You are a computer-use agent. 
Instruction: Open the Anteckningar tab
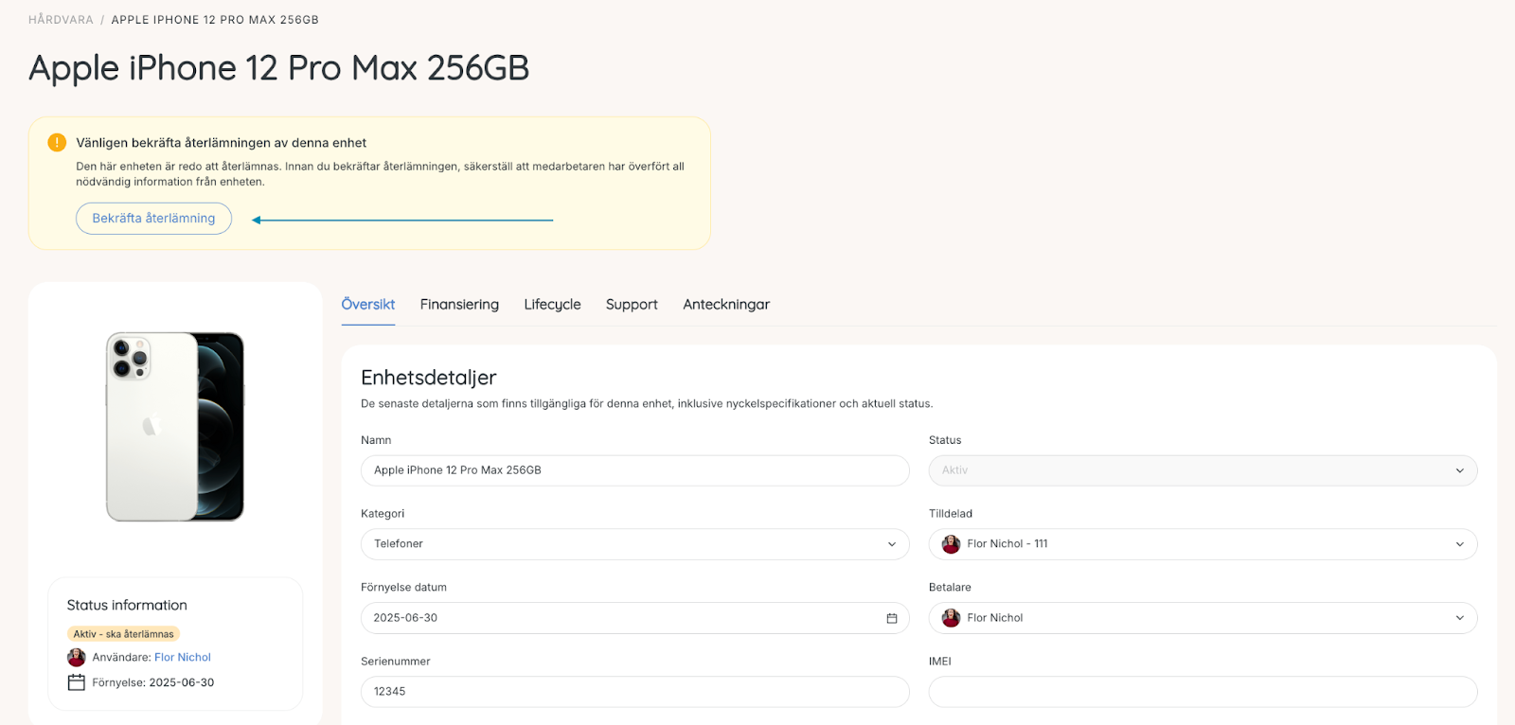pos(726,305)
